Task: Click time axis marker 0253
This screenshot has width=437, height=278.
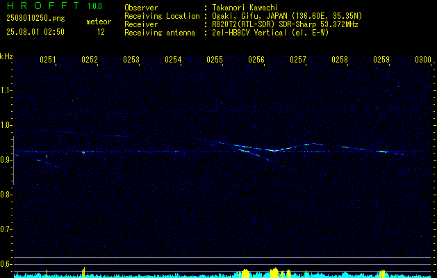Action: (131, 60)
